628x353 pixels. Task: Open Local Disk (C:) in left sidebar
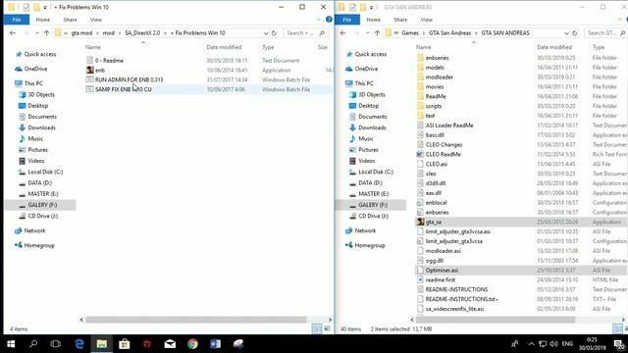pos(45,172)
